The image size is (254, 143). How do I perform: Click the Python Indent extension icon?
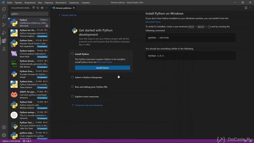(x=14, y=54)
